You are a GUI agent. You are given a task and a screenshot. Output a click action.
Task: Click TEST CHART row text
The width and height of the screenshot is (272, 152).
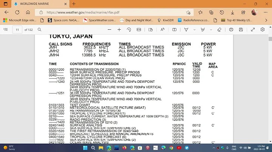80,105
